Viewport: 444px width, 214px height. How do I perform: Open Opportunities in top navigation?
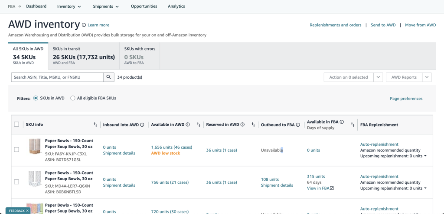click(144, 6)
